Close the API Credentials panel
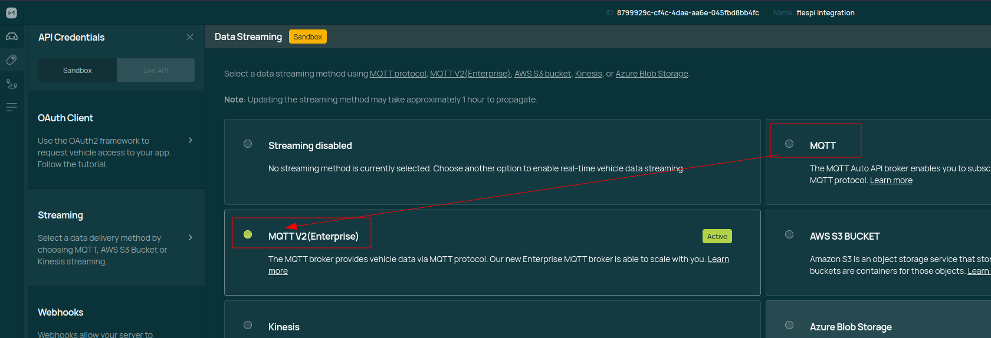Viewport: 991px width, 338px height. coord(190,37)
